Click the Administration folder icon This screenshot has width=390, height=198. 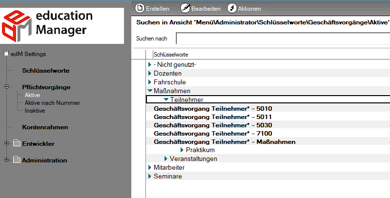pos(17,160)
